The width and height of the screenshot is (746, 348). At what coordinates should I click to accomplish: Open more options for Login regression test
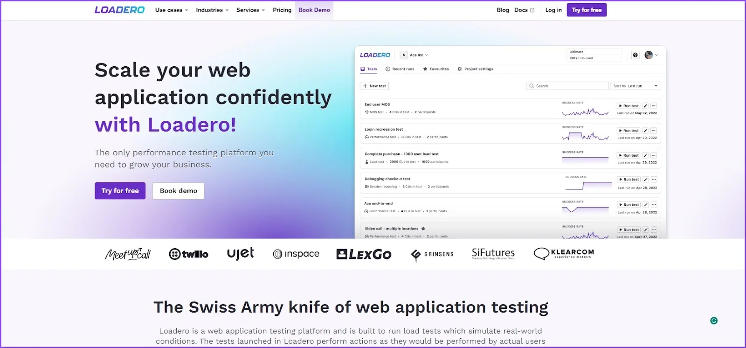(x=654, y=131)
